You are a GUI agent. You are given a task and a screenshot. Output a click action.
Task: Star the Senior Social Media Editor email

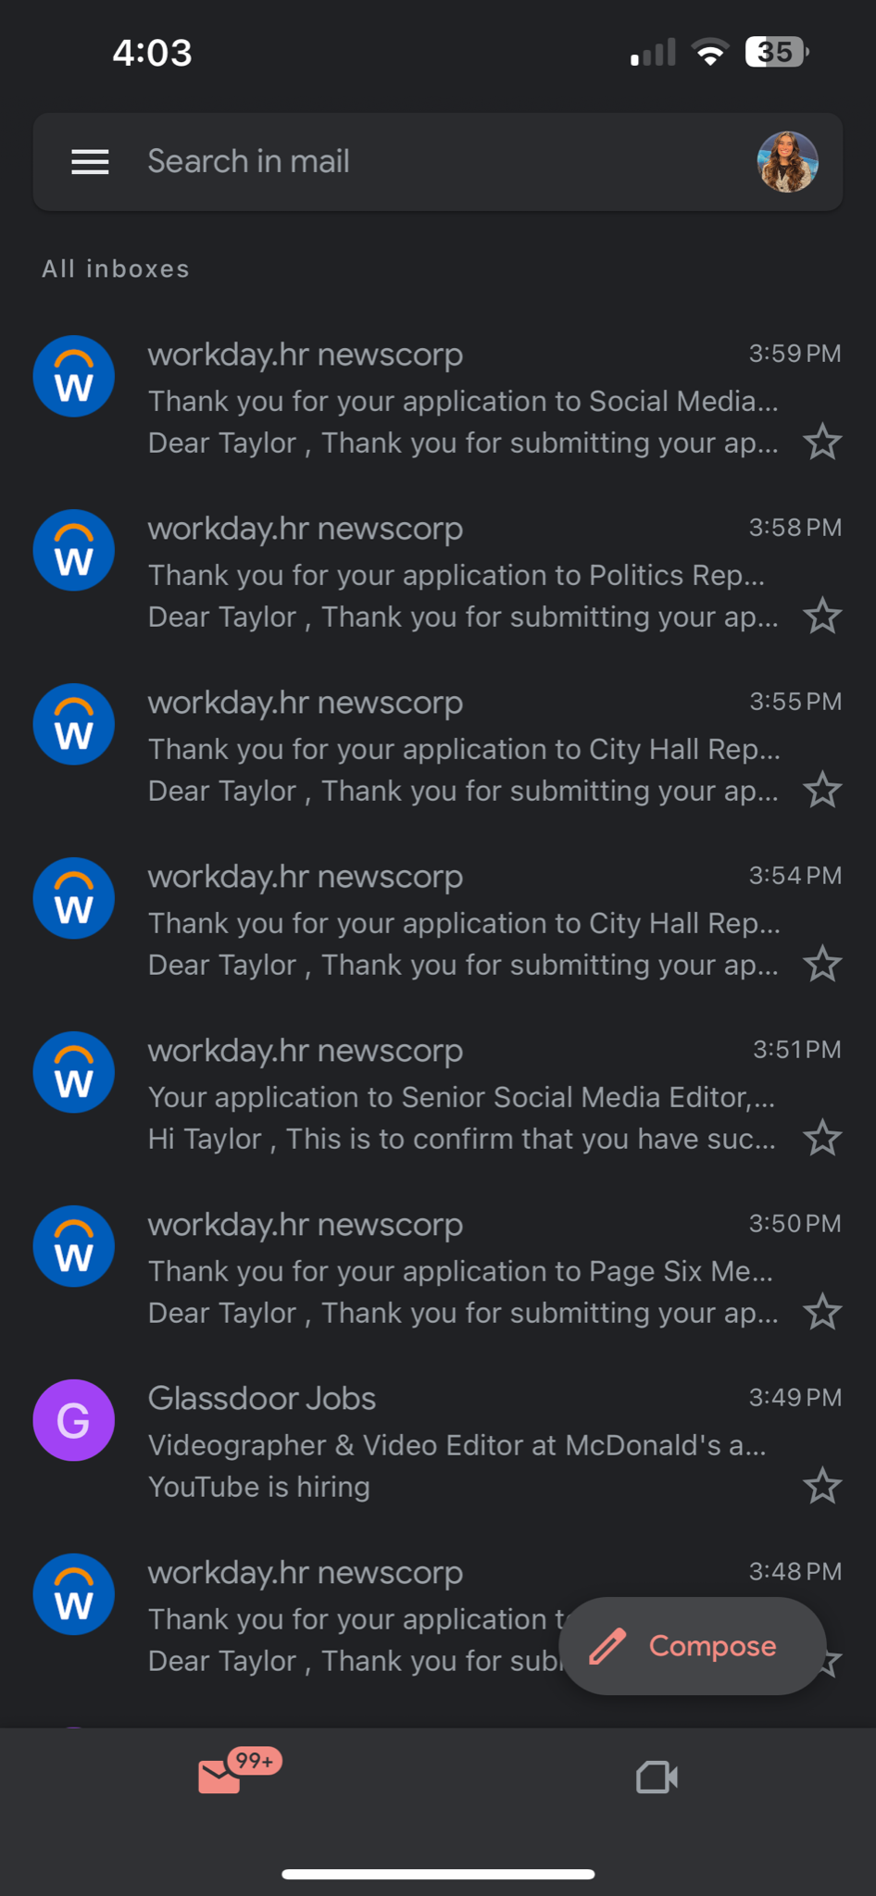coord(821,1139)
